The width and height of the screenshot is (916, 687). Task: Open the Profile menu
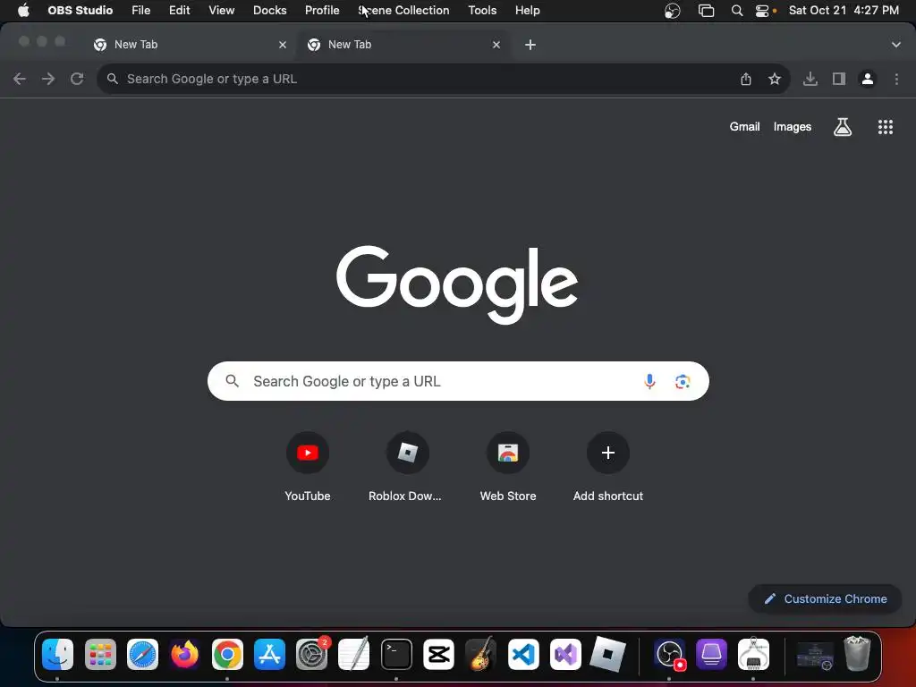(322, 11)
